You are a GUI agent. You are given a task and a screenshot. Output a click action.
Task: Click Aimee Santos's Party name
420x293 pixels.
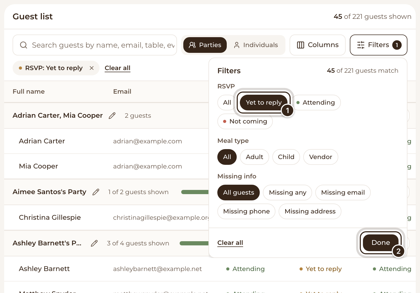point(49,192)
